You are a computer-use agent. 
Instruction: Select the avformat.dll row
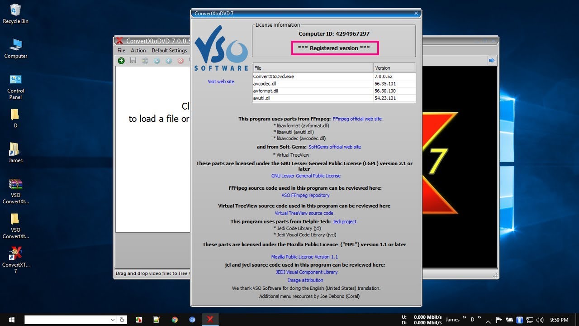click(x=334, y=91)
